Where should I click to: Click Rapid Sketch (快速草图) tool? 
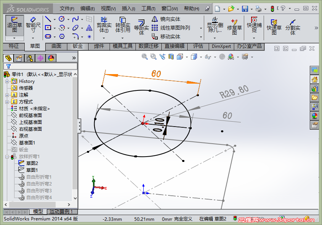tap(274, 27)
